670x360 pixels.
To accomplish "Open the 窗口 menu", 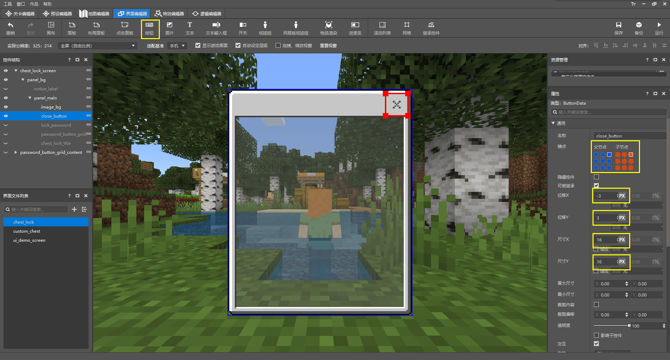I will pyautogui.click(x=21, y=4).
